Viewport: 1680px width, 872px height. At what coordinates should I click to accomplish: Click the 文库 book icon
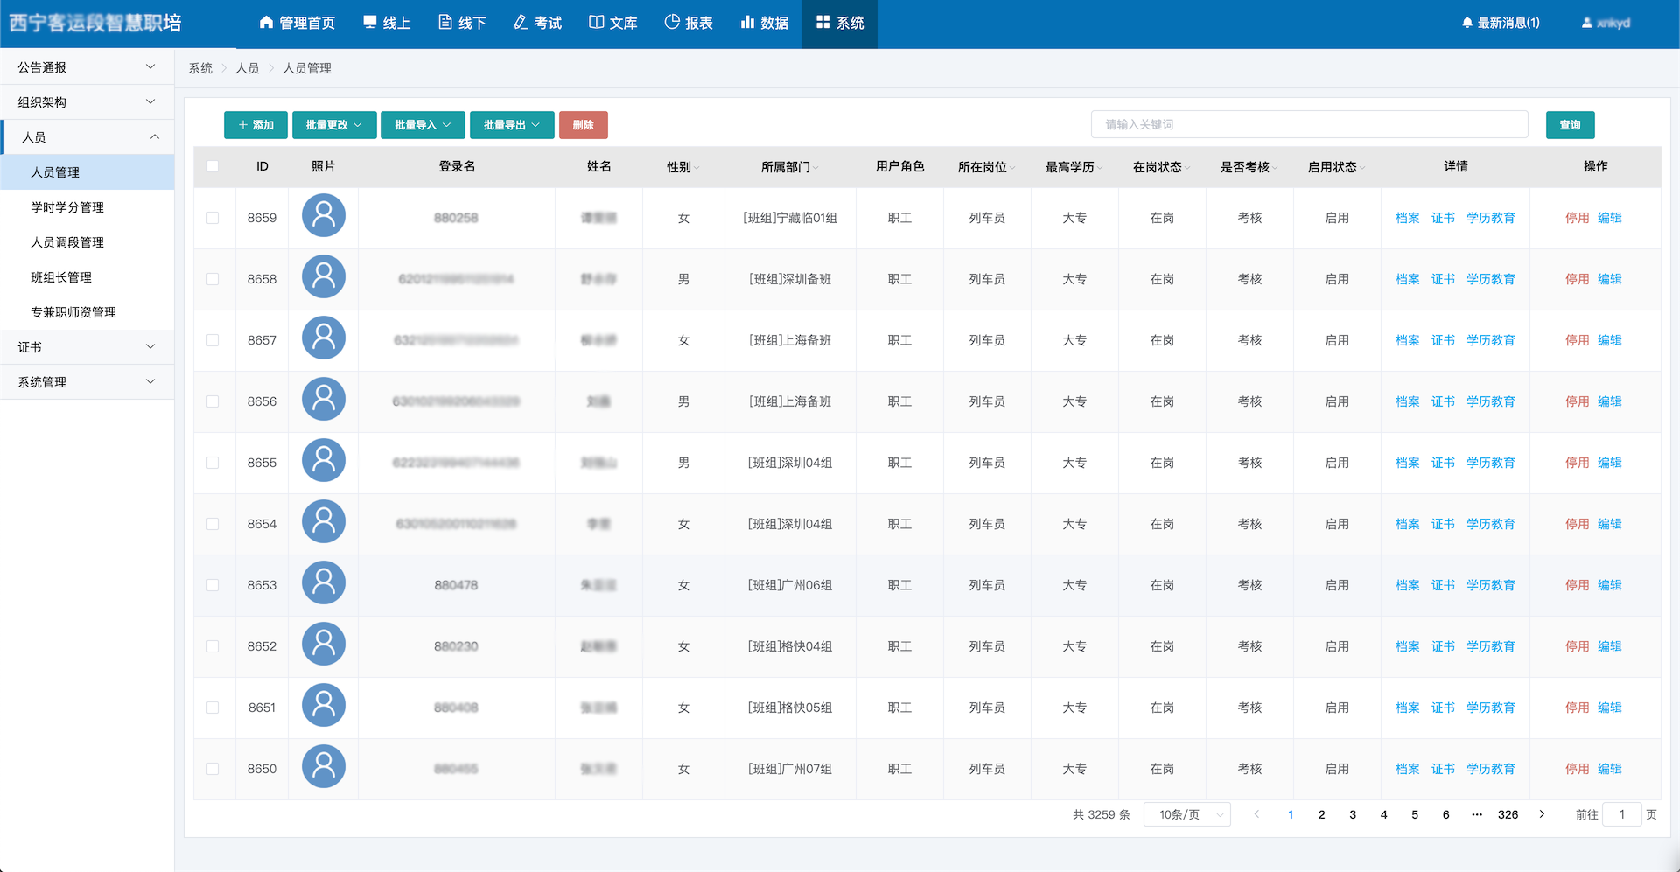click(596, 23)
